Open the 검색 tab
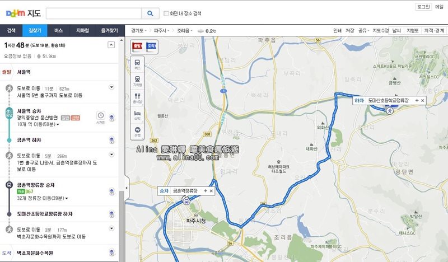 click(x=11, y=31)
